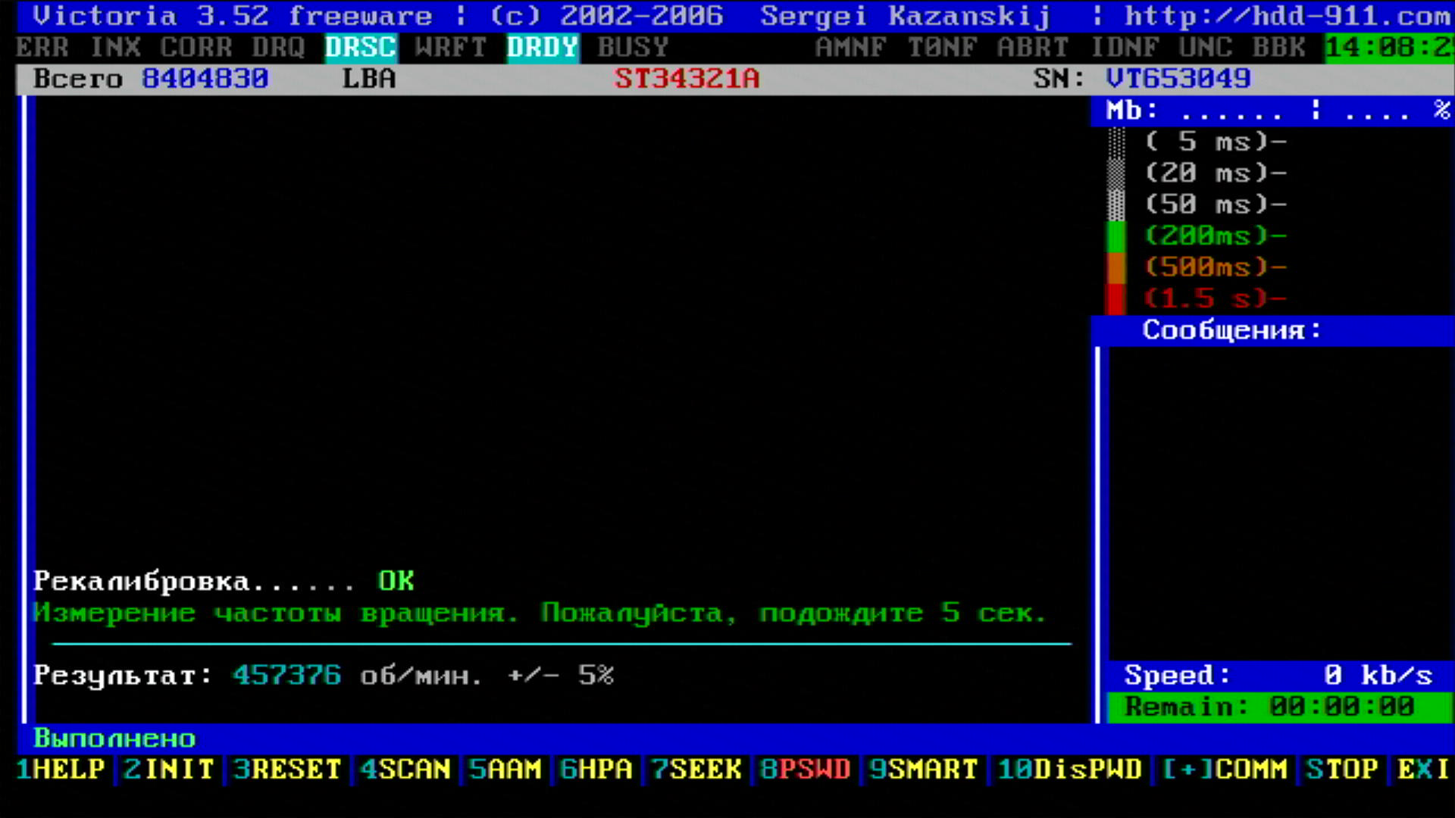Click the orange 500ms color block
This screenshot has height=818, width=1455.
point(1115,267)
